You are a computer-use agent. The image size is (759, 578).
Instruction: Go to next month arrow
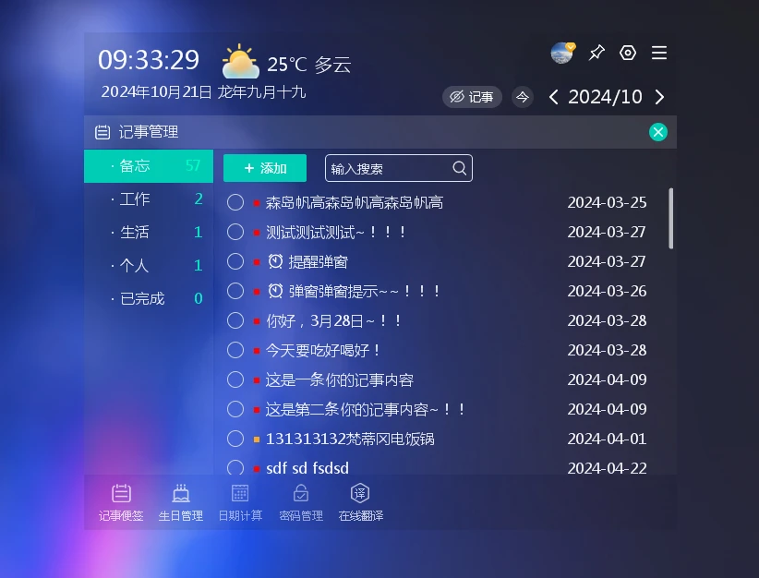[659, 97]
